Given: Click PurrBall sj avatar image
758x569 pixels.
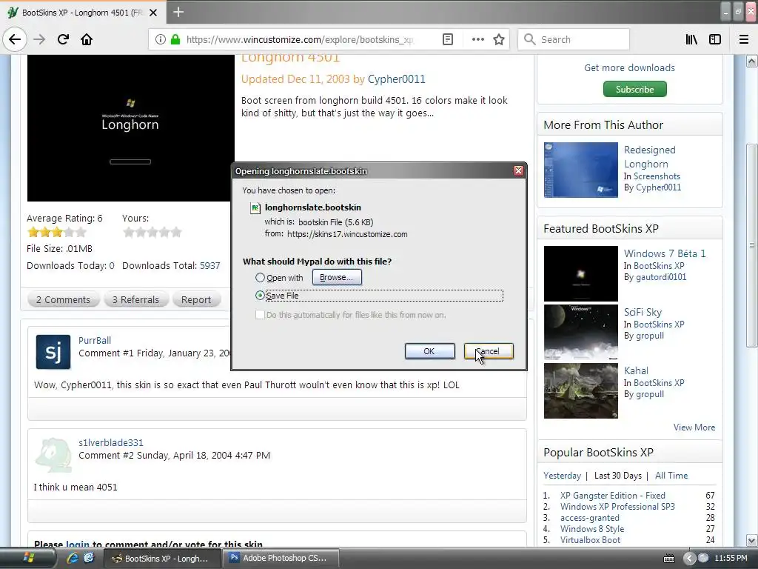Looking at the screenshot, I should [53, 352].
